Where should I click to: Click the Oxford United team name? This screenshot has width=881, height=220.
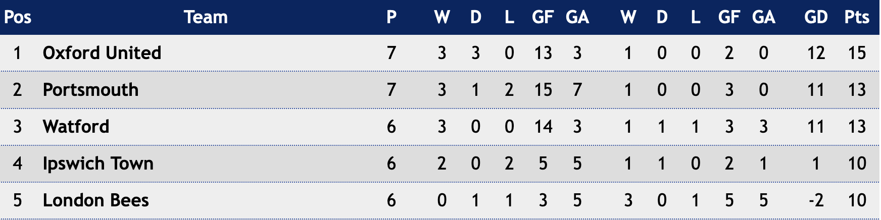[x=102, y=53]
